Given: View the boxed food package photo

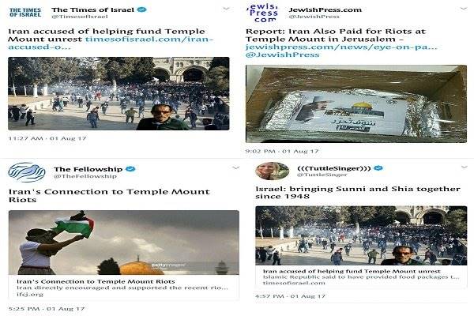Looking at the screenshot, I should 356,103.
